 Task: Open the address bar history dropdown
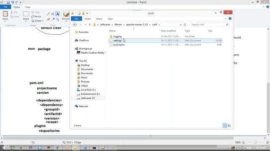pyautogui.click(x=181, y=25)
